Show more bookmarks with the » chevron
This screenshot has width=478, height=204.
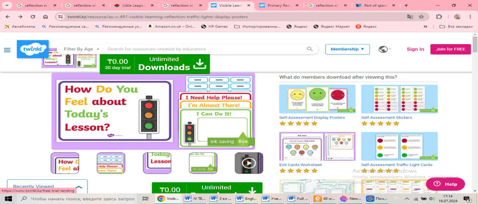425,27
